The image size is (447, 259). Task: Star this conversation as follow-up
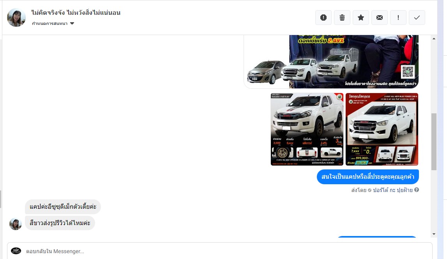tap(361, 18)
